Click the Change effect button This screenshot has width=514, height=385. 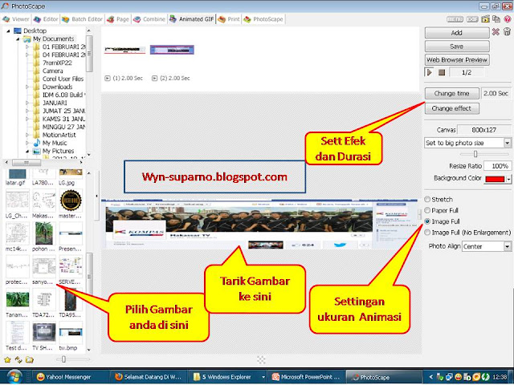pyautogui.click(x=451, y=108)
